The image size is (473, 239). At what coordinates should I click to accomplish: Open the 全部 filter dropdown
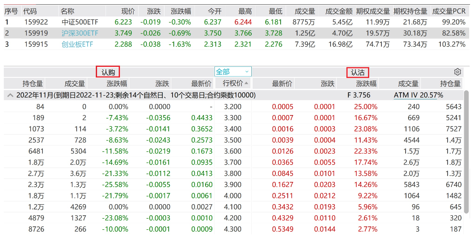[233, 71]
